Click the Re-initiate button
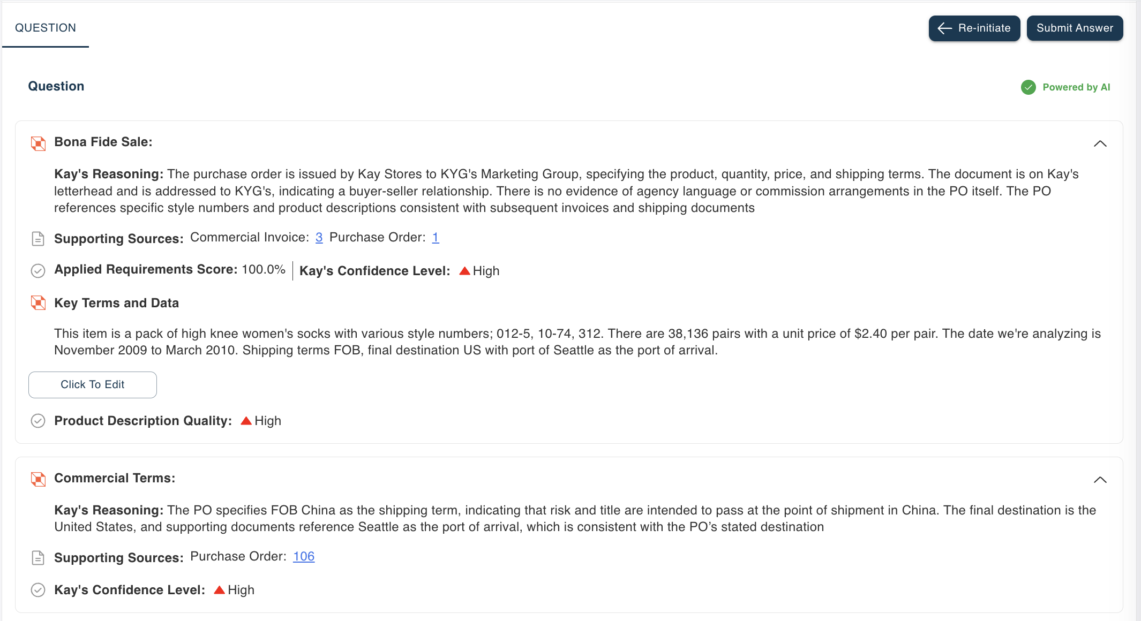Image resolution: width=1141 pixels, height=621 pixels. [x=974, y=28]
